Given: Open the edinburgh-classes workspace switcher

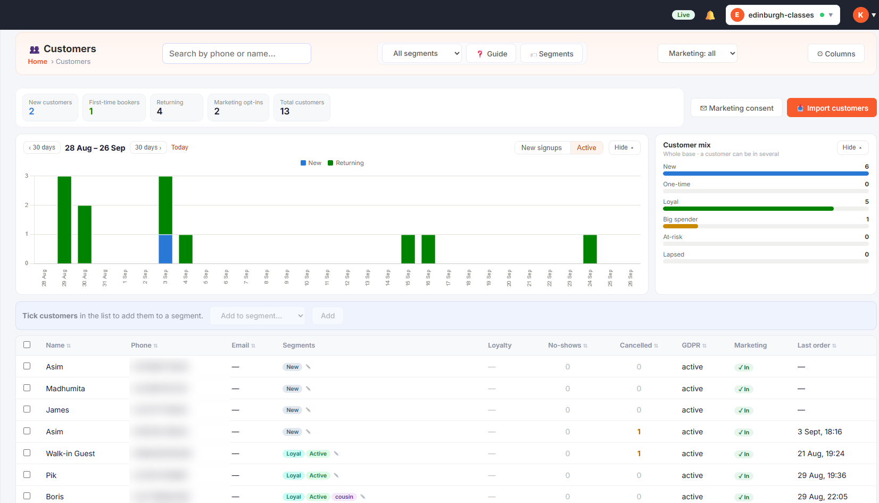Looking at the screenshot, I should click(x=783, y=15).
